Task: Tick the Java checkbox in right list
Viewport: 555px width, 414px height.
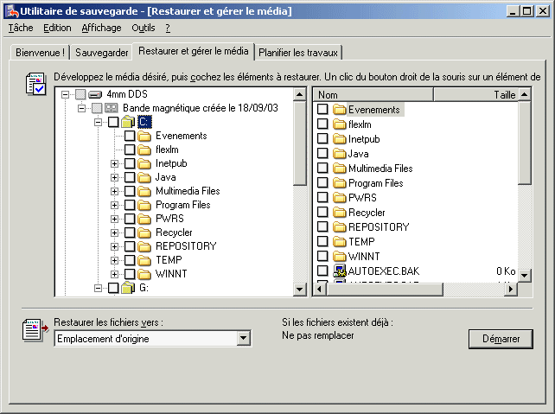Action: pos(322,154)
